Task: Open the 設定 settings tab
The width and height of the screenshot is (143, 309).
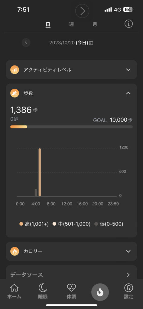Action: pyautogui.click(x=128, y=291)
